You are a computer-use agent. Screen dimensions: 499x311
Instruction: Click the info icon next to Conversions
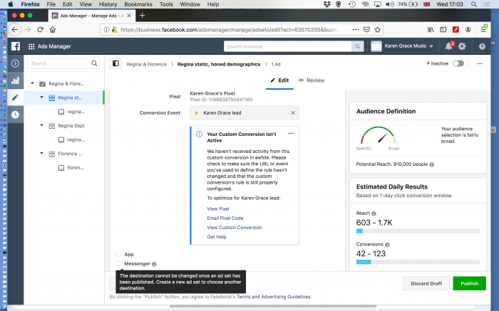387,245
